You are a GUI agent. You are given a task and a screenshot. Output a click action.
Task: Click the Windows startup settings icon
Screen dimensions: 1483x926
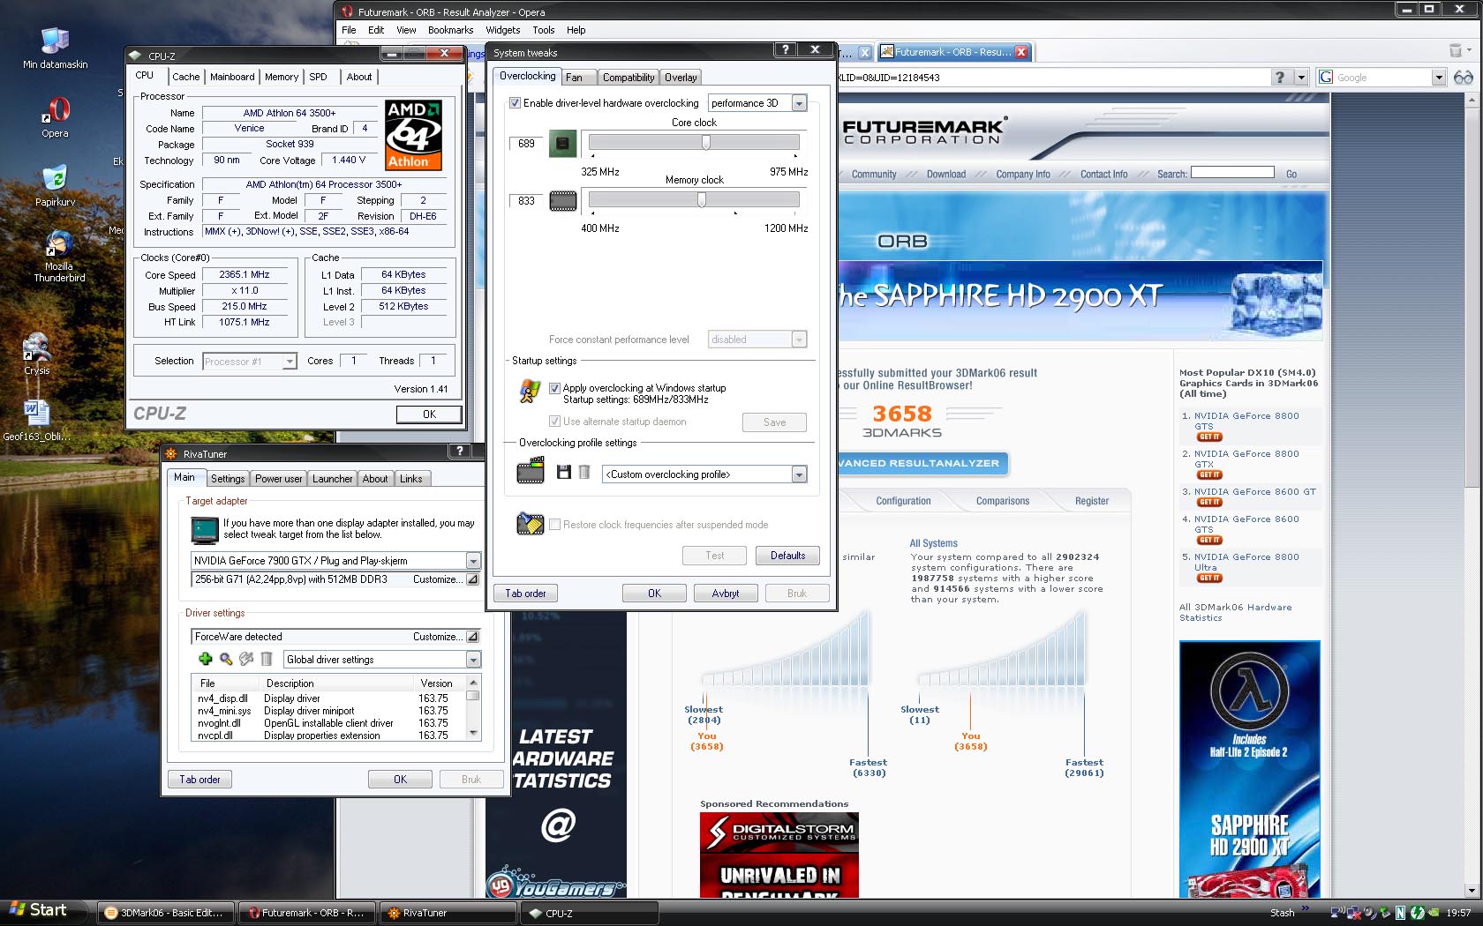[x=529, y=391]
